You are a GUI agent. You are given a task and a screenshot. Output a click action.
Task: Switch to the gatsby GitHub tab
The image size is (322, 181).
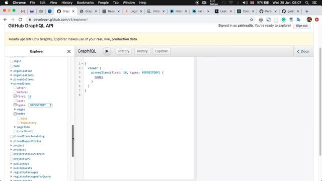click(x=290, y=11)
